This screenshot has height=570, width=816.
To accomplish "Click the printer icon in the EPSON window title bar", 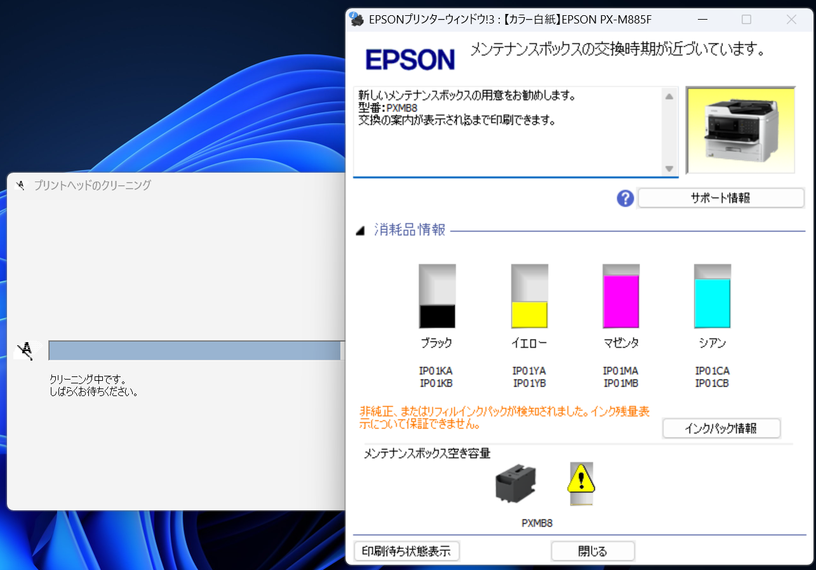I will click(355, 19).
